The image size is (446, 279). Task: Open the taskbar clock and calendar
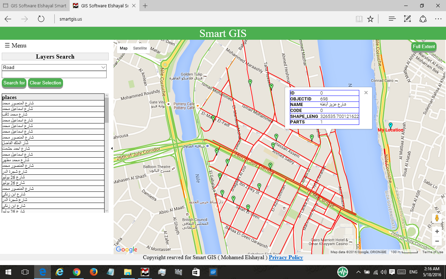point(432,272)
